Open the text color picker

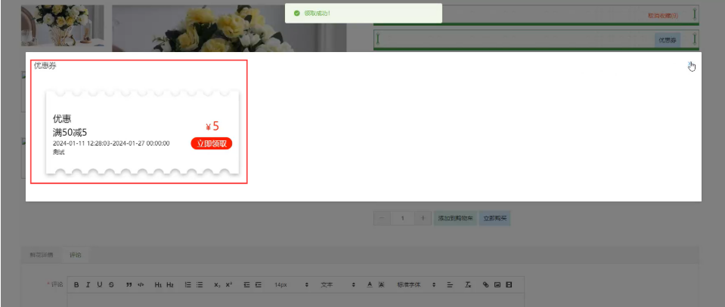[x=370, y=285]
